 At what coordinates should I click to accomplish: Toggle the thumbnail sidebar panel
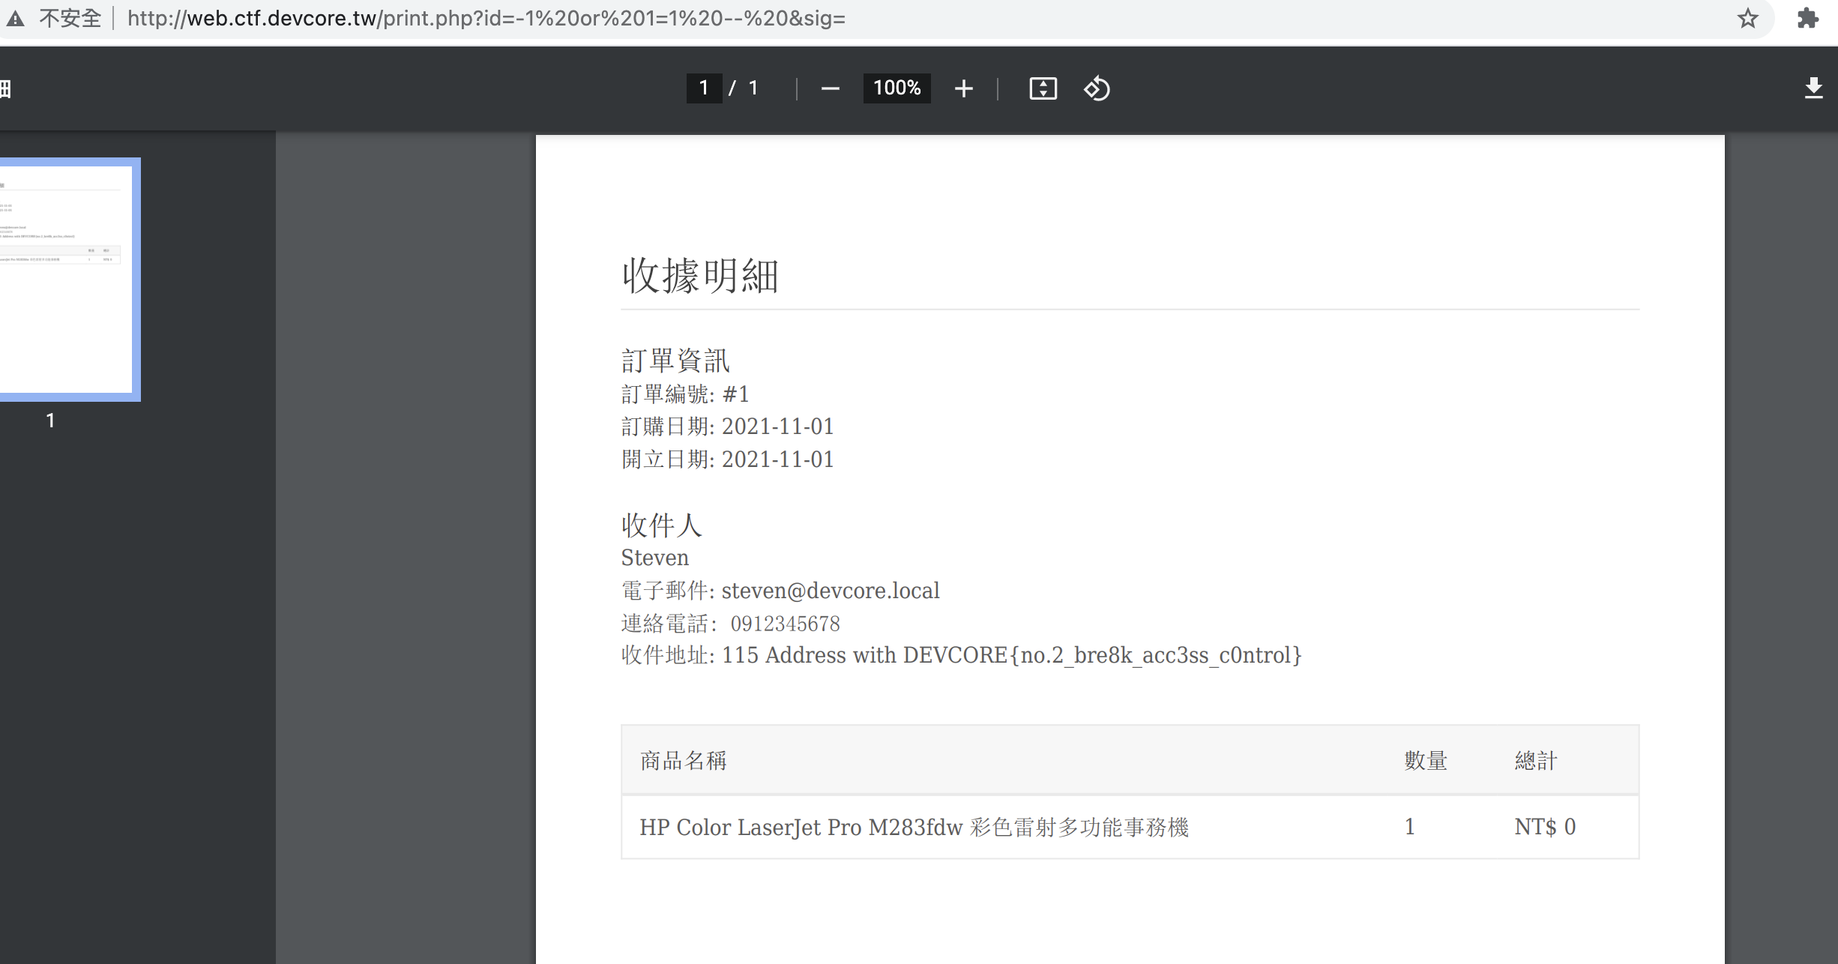click(5, 88)
